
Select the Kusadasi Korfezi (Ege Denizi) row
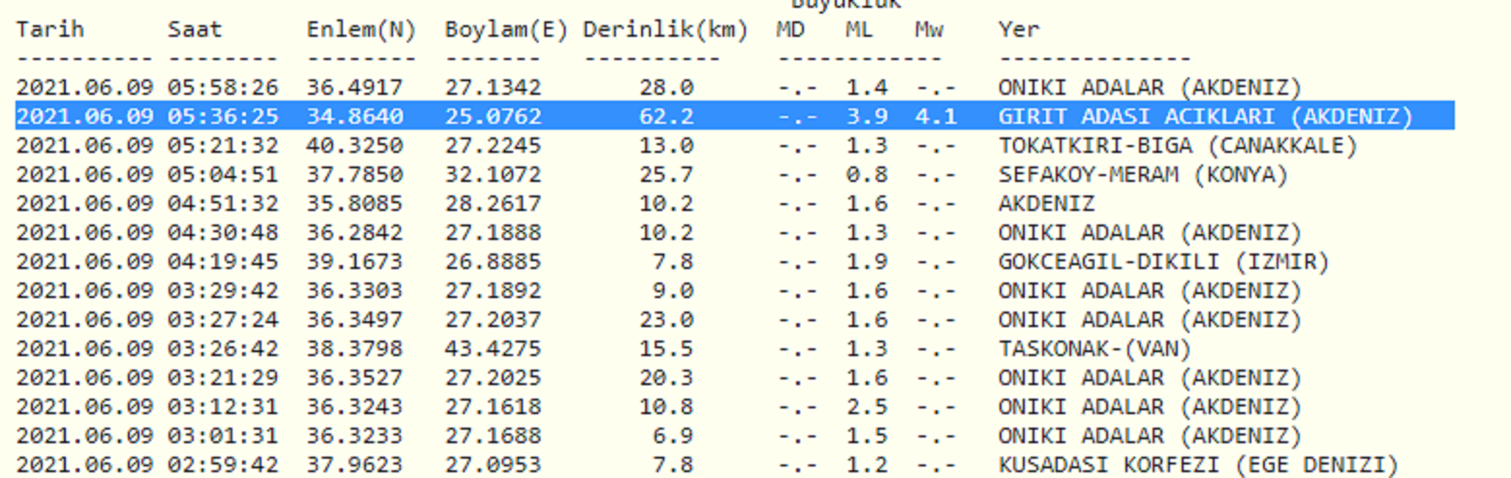1198,464
